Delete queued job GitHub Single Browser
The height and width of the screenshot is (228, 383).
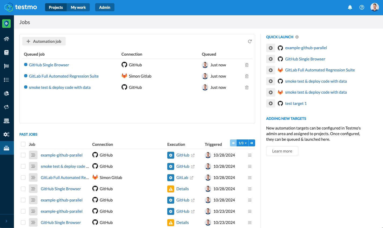[247, 65]
